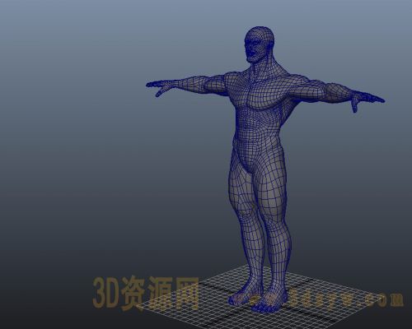Image resolution: width=412 pixels, height=329 pixels.
Task: Select the outstretched hand on the left side
Action: [x=159, y=86]
